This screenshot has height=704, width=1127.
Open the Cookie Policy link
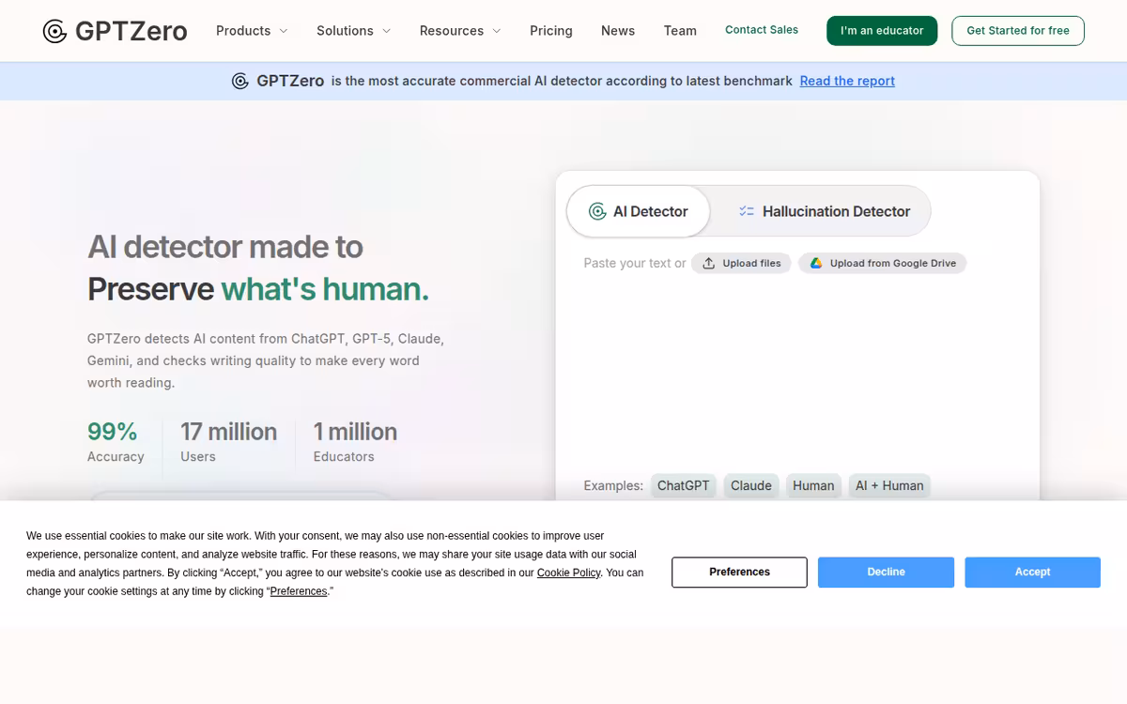568,573
